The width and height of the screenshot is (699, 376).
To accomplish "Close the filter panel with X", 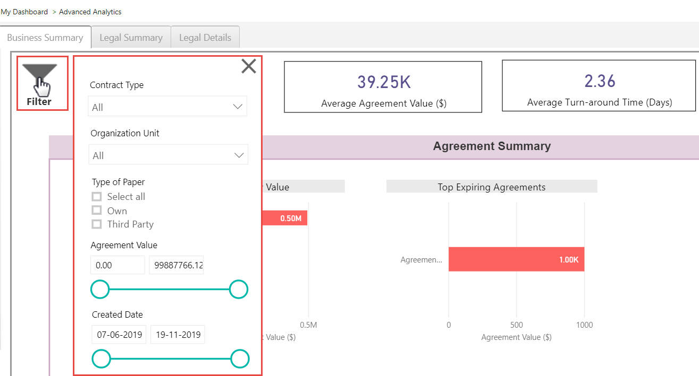I will (249, 66).
